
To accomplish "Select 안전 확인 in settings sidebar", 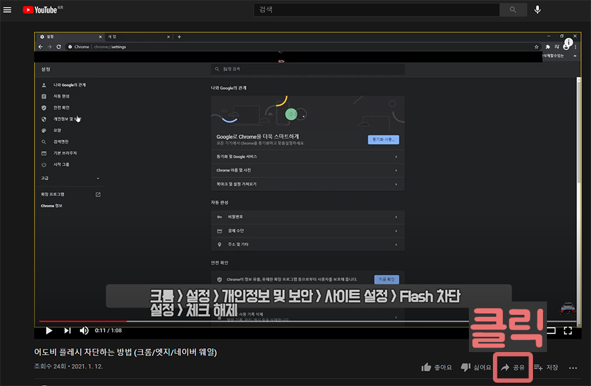I will [x=61, y=108].
